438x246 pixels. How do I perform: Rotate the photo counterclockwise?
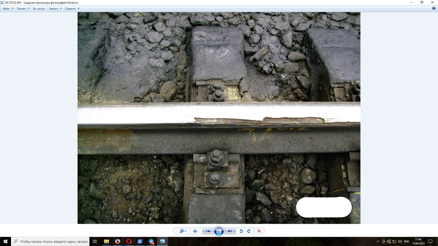(241, 231)
